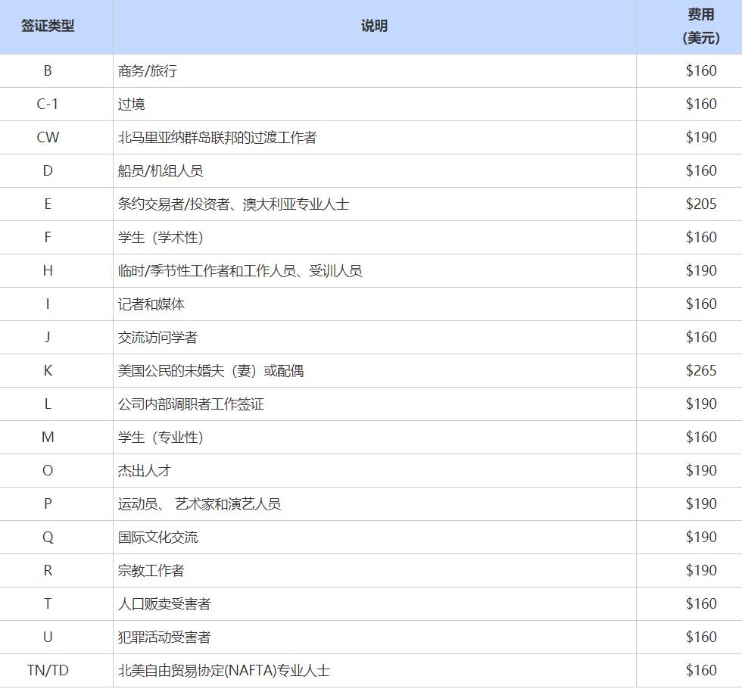Click the 宗教工作者 description cell

coord(151,571)
